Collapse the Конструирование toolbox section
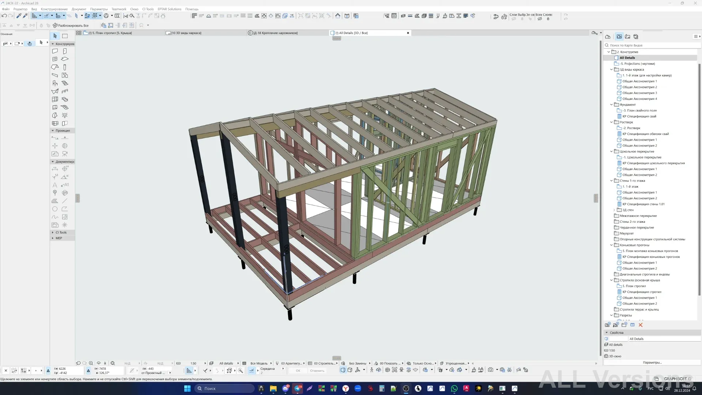Screen dimensions: 702x395 pos(53,44)
